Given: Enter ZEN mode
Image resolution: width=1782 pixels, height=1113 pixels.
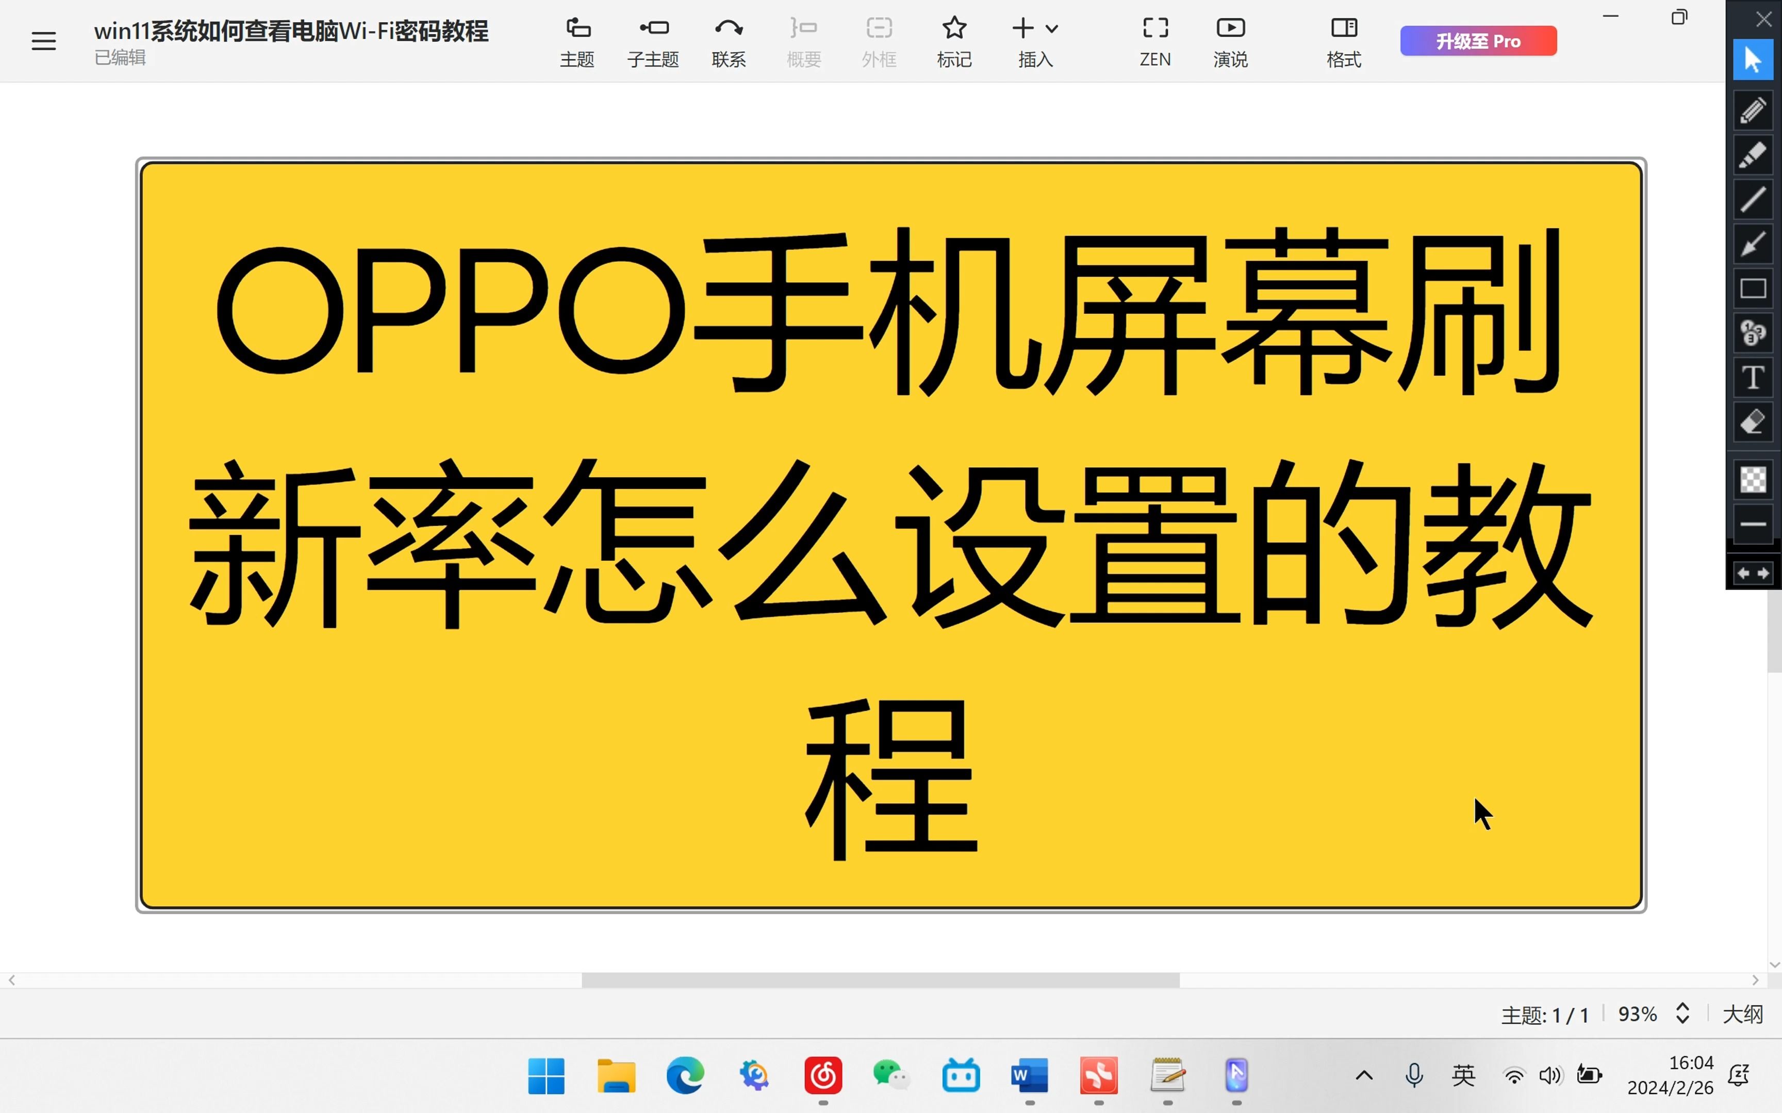Looking at the screenshot, I should [1156, 42].
